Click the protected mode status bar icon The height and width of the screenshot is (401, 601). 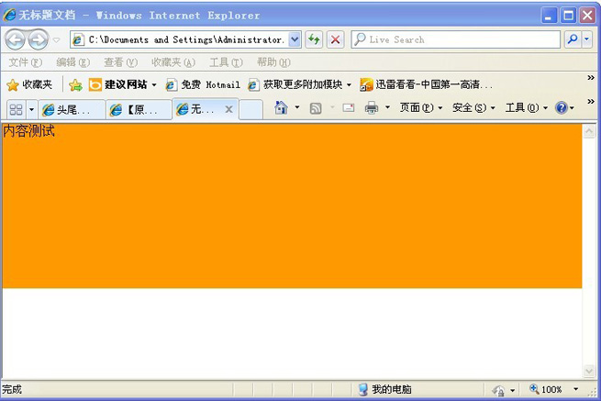498,390
